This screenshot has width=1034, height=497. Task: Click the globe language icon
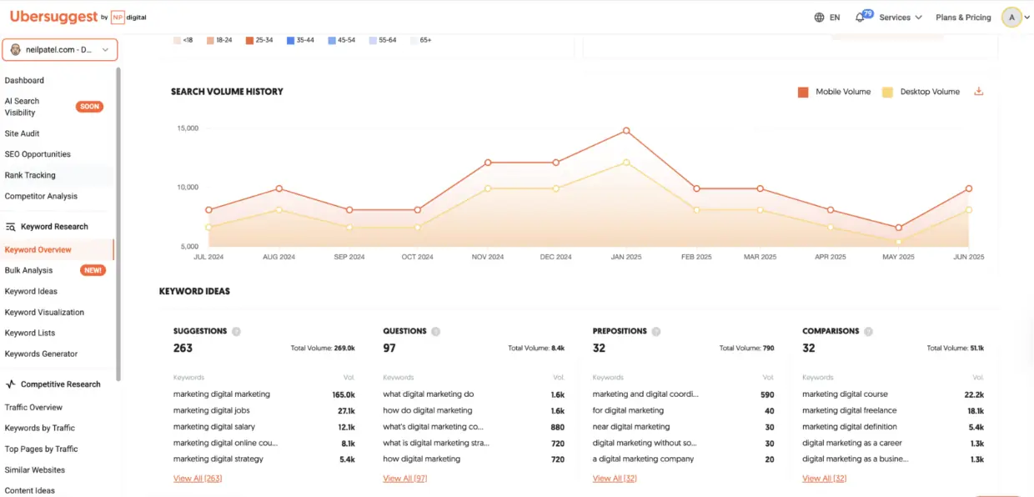(821, 16)
